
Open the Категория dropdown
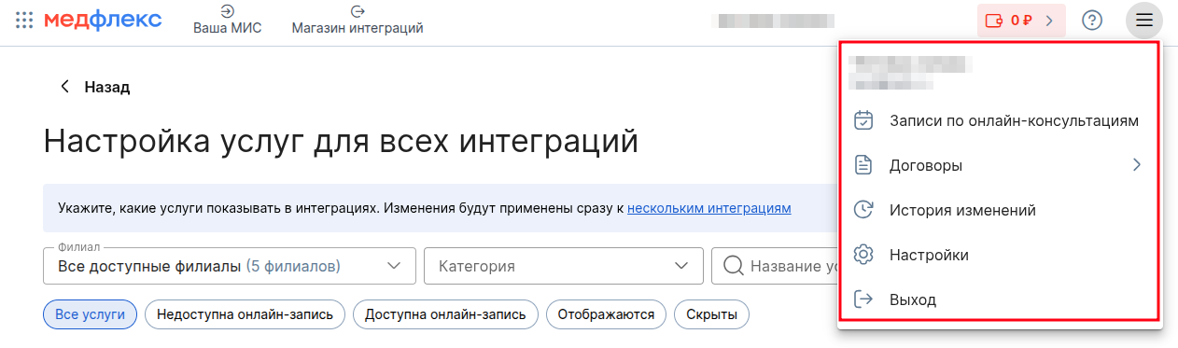564,266
